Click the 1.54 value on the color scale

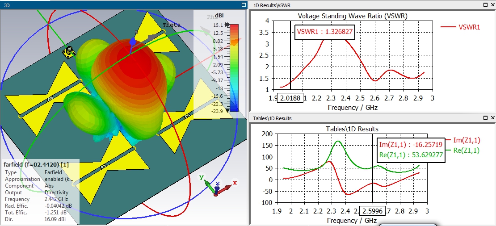(x=219, y=57)
